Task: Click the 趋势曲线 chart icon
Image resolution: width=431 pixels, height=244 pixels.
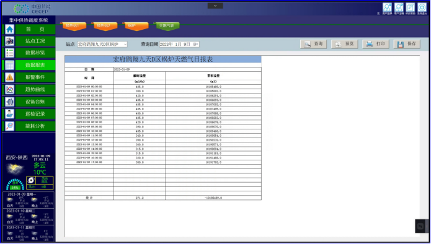Action: (x=10, y=89)
